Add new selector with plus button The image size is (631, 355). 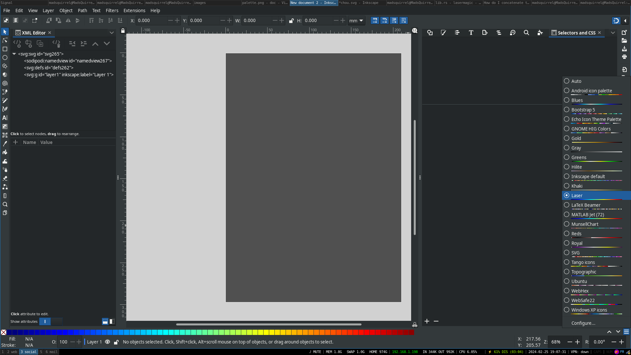coord(427,321)
